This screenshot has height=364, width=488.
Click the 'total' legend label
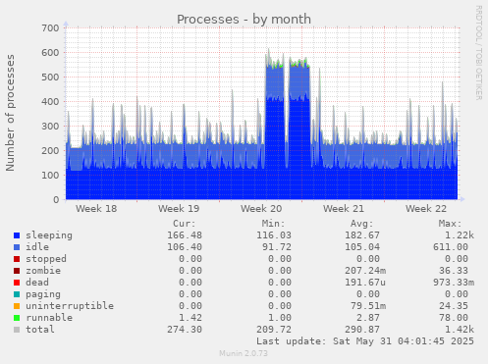tap(40, 330)
